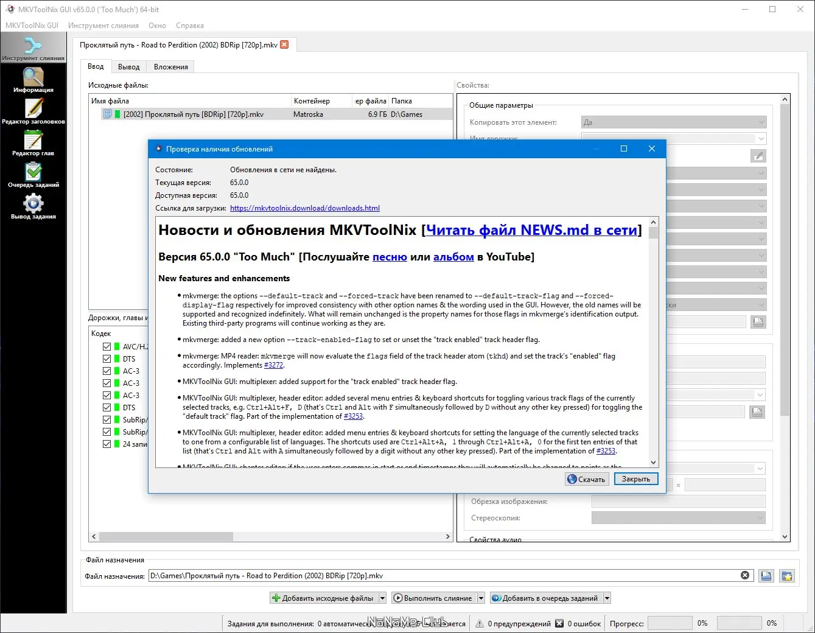This screenshot has height=633, width=815.
Task: Toggle the second DTS track checkbox
Action: pos(107,407)
